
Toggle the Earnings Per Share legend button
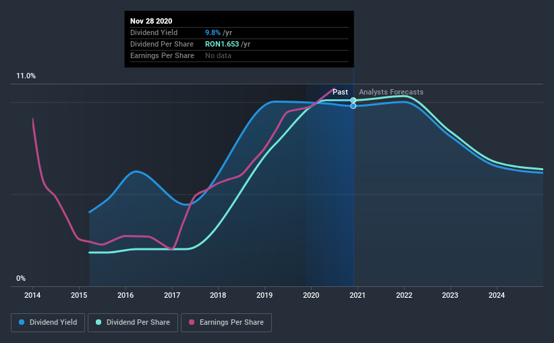click(226, 323)
